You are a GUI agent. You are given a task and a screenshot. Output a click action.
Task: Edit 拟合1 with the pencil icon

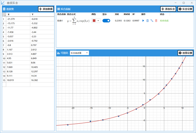click(152, 21)
